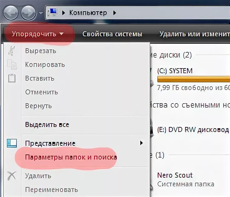Select Вырезать from the menu
This screenshot has width=230, height=197.
tap(41, 51)
